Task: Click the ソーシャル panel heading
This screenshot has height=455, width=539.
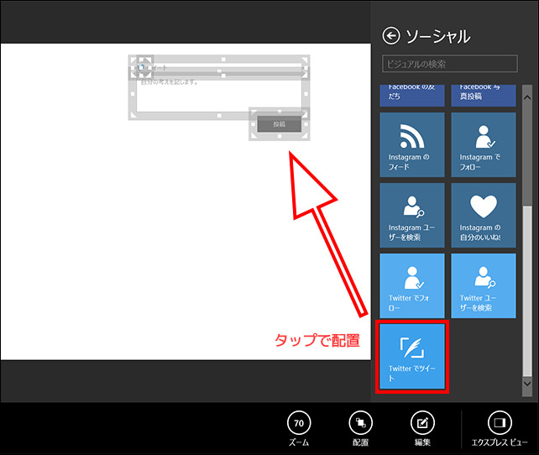Action: point(438,36)
